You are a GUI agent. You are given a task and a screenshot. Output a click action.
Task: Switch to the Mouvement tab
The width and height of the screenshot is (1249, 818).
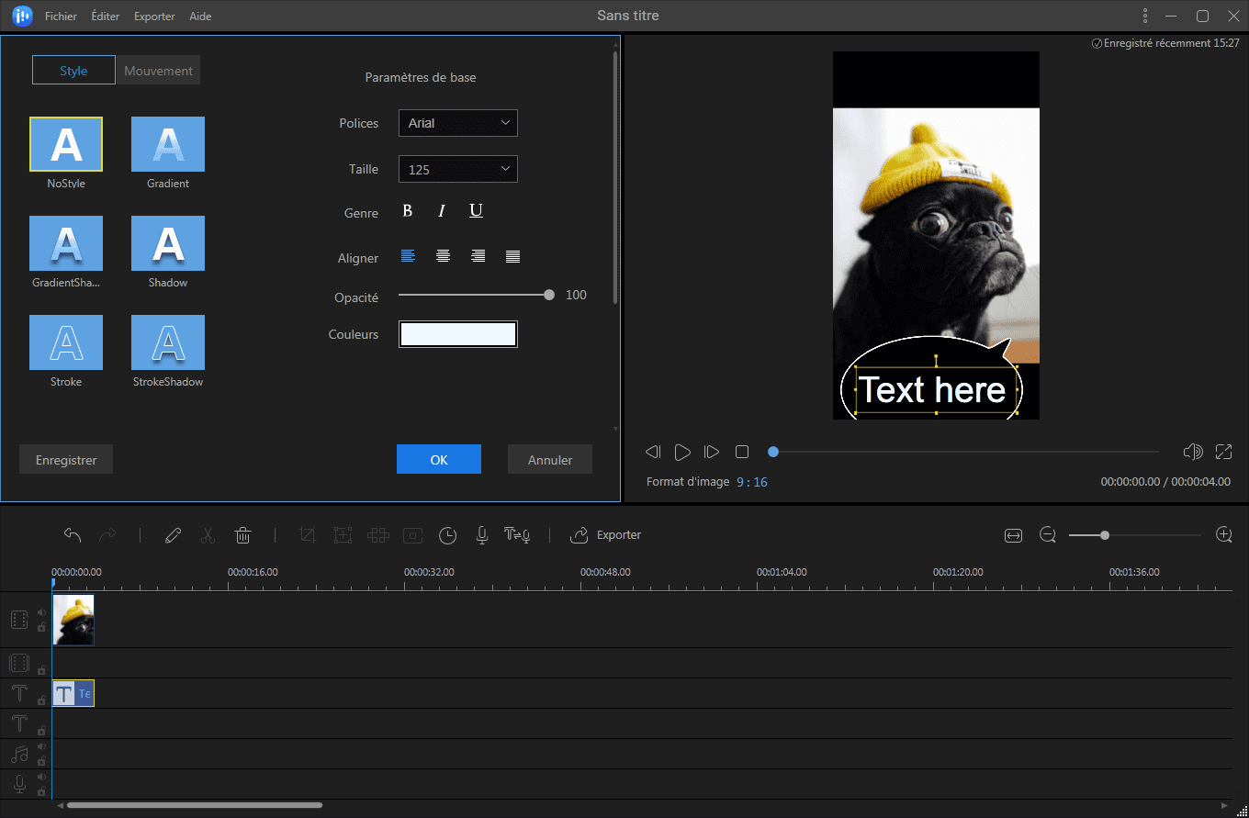coord(158,71)
